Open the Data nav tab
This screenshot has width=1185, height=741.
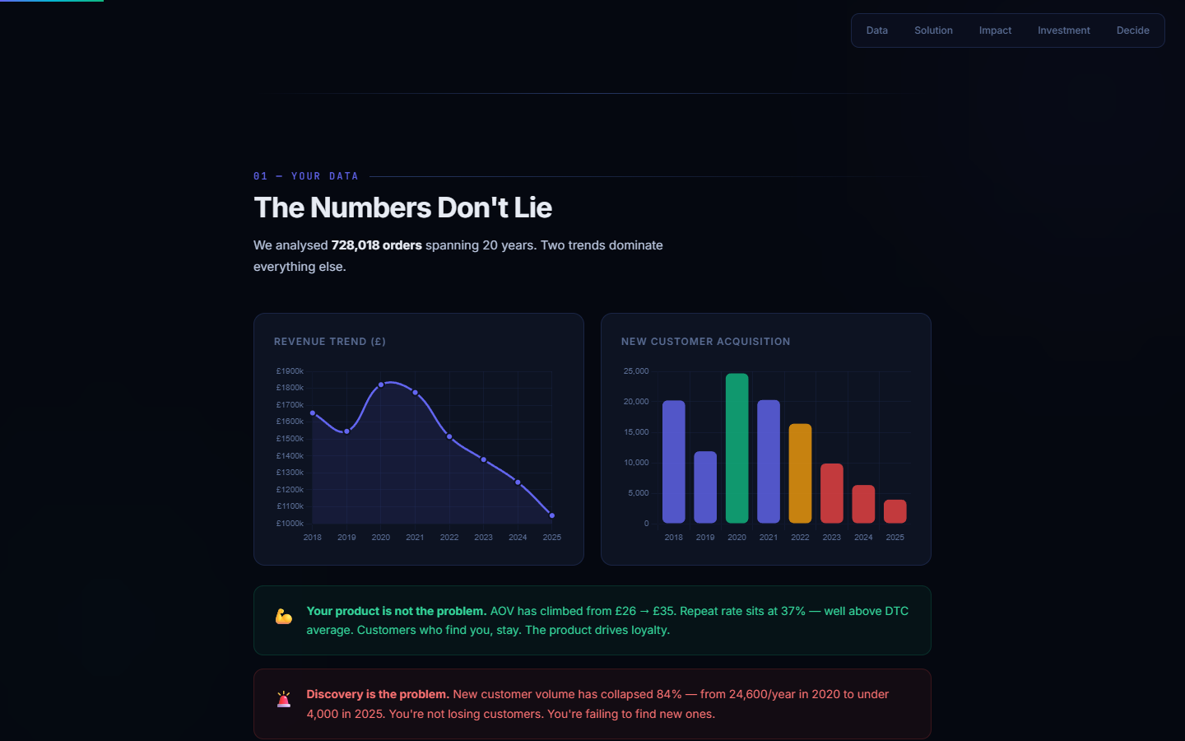[x=876, y=30]
